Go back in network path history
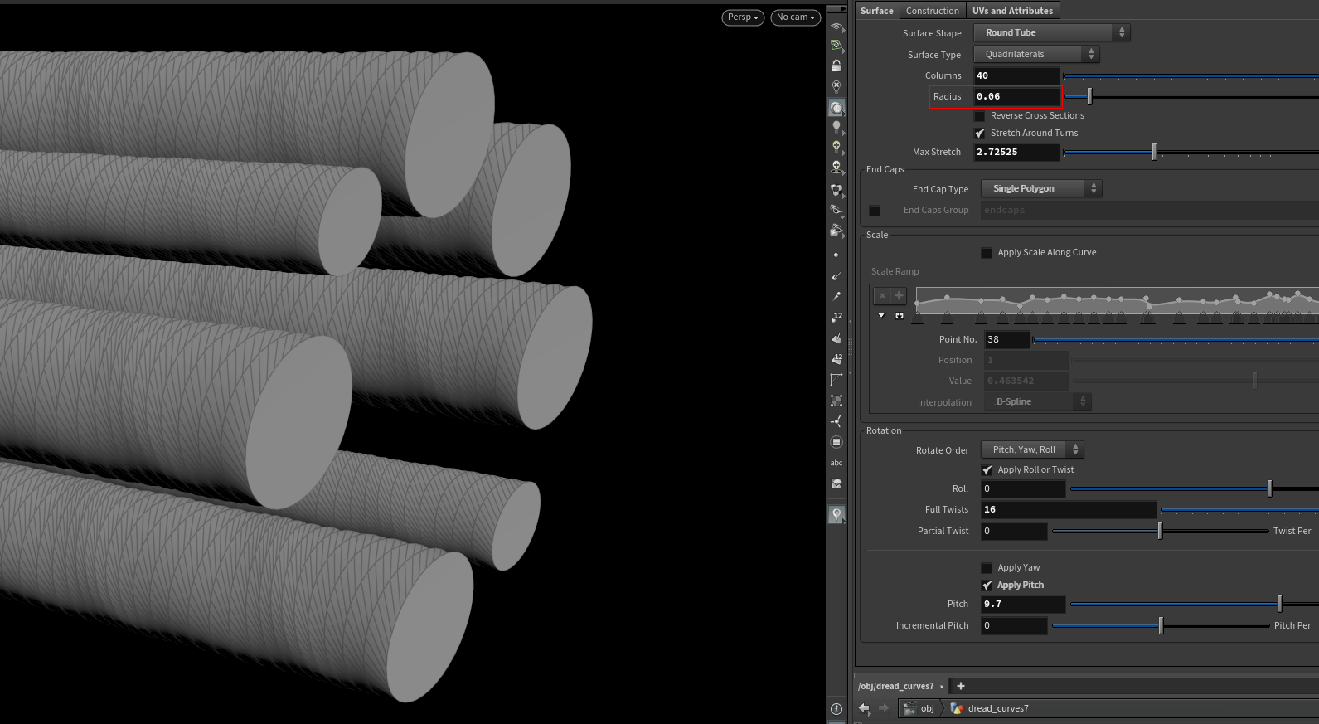The image size is (1319, 724). (865, 708)
